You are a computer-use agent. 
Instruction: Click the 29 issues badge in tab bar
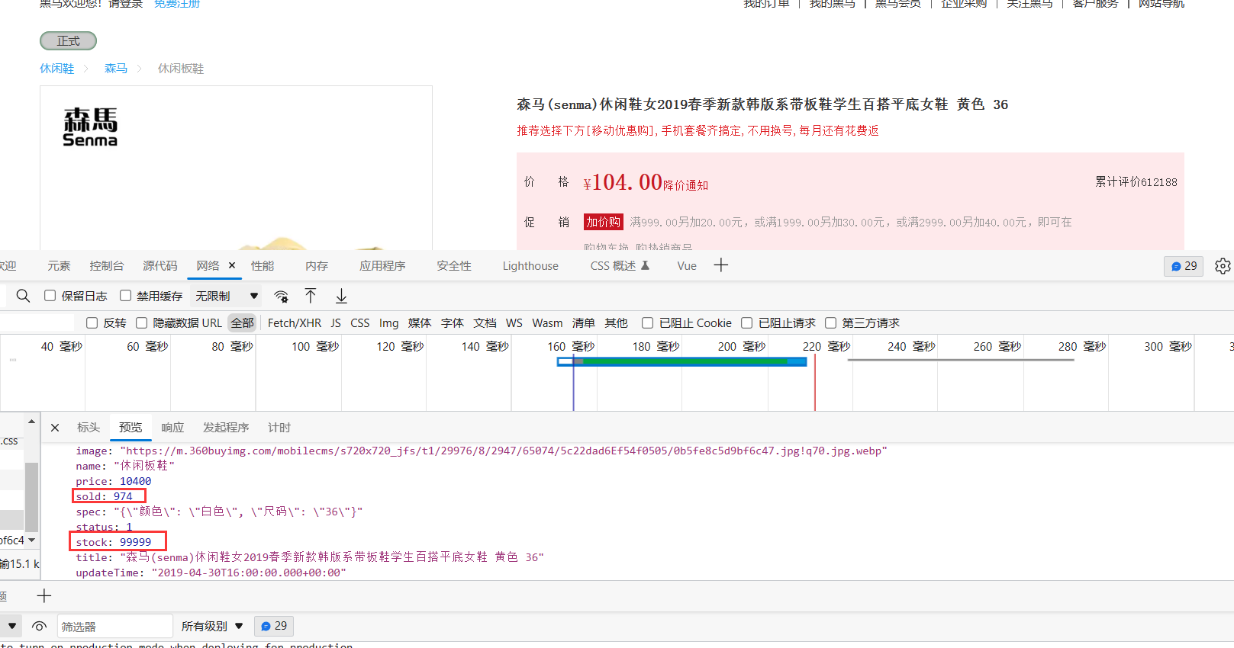coord(1184,266)
